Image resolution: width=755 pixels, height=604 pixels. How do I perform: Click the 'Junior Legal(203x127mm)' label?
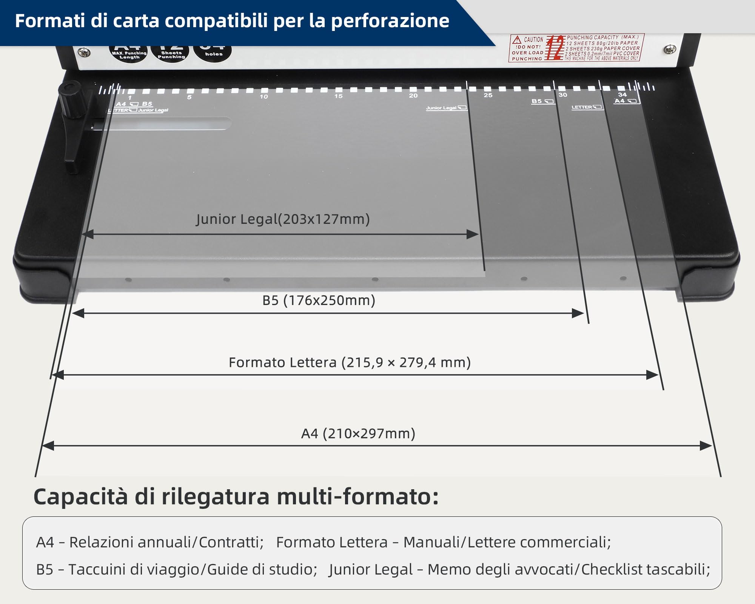point(283,219)
